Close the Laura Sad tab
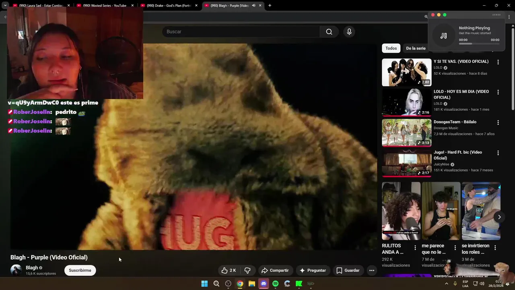Image resolution: width=515 pixels, height=290 pixels. (68, 6)
